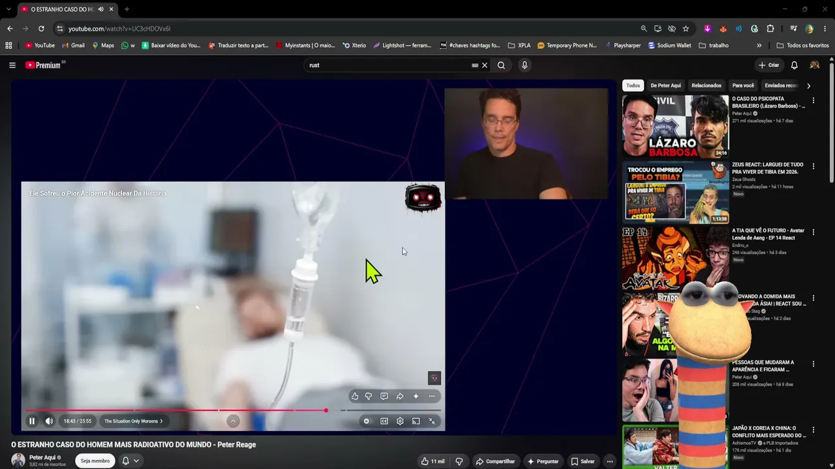
Task: Open options for 'A TIA QUE VÊ O FUTURO'
Action: 813,233
